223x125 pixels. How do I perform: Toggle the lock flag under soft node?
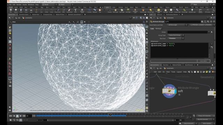[179, 94]
